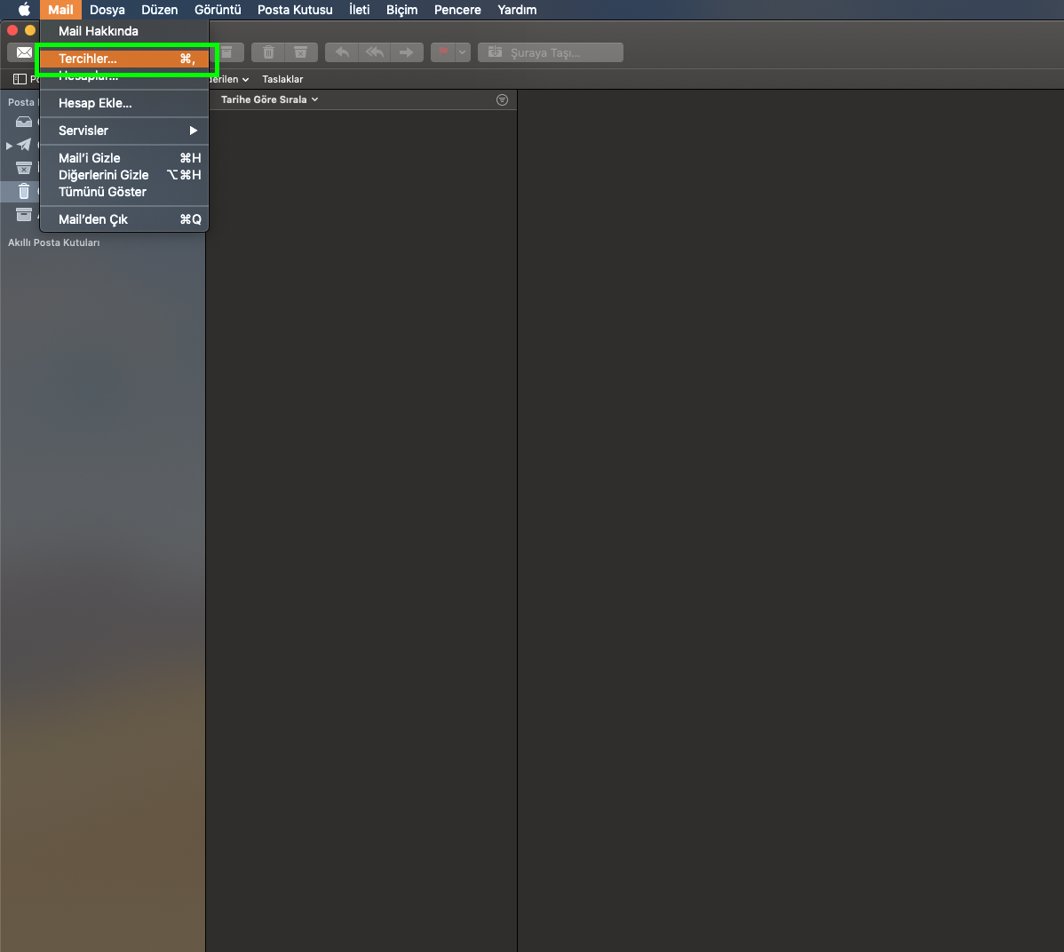Choose Hesap Ekle from the open menu
This screenshot has height=952, width=1064.
tap(94, 103)
